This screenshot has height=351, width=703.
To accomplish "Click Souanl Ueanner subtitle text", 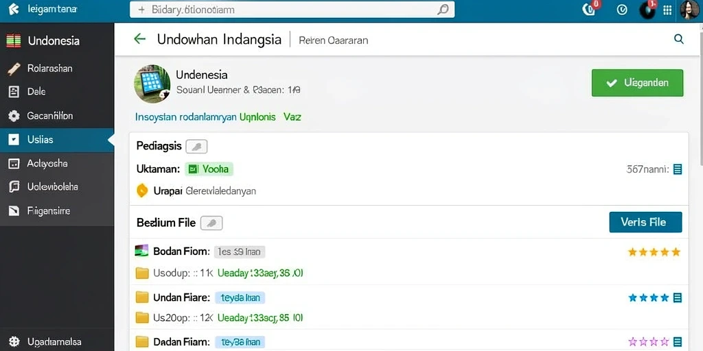I will click(x=238, y=90).
